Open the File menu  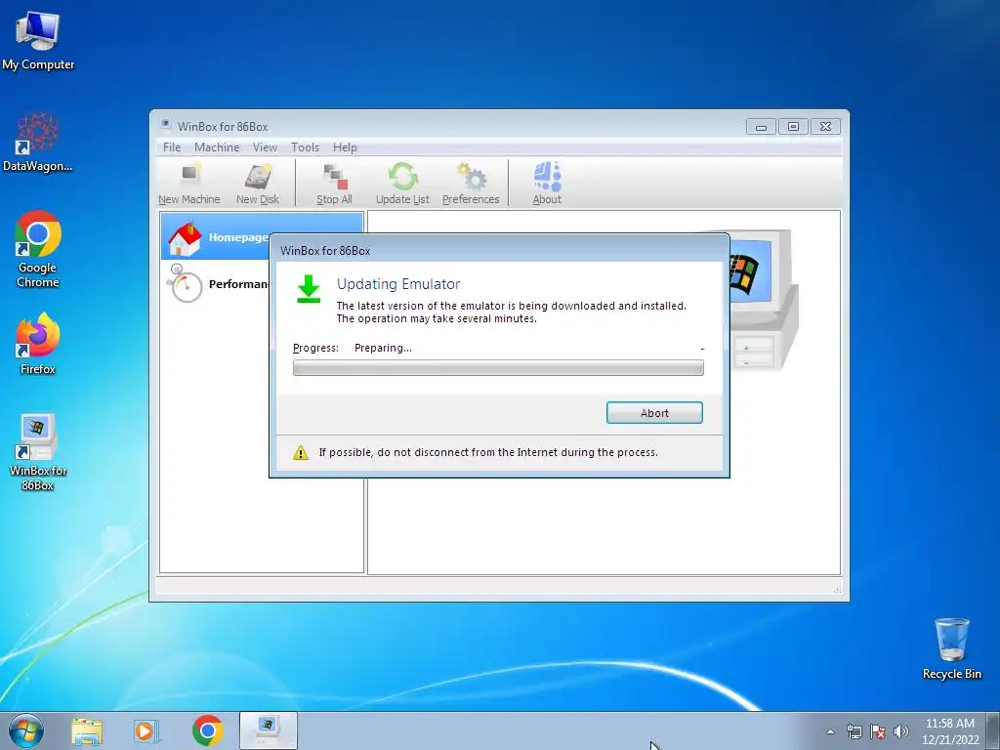[172, 147]
